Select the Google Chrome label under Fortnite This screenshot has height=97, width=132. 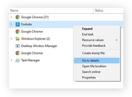point(32,32)
